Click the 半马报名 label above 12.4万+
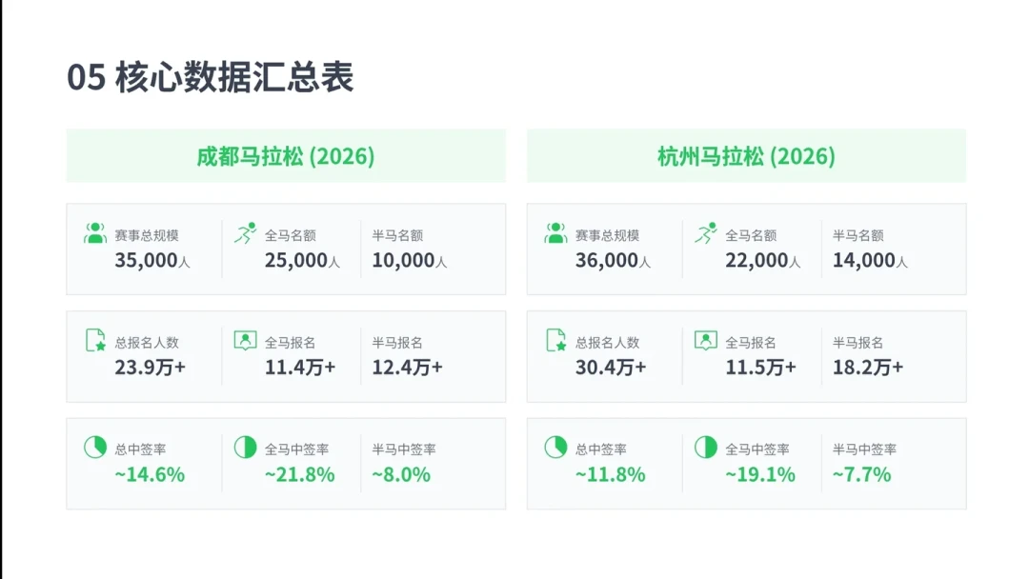 click(x=397, y=342)
